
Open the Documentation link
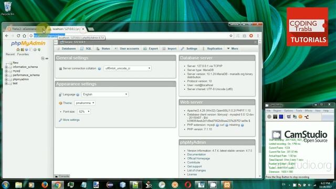196,154
